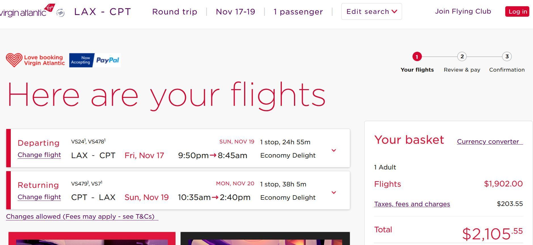The height and width of the screenshot is (245, 533).
Task: Click the Log in button
Action: 517,12
